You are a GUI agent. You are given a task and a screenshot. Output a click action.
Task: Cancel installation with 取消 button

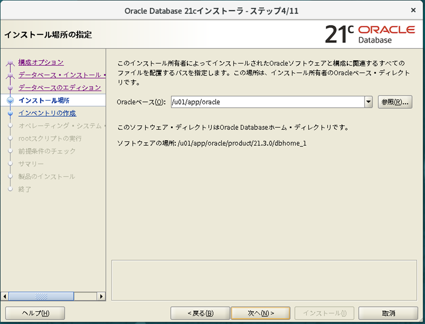click(388, 313)
